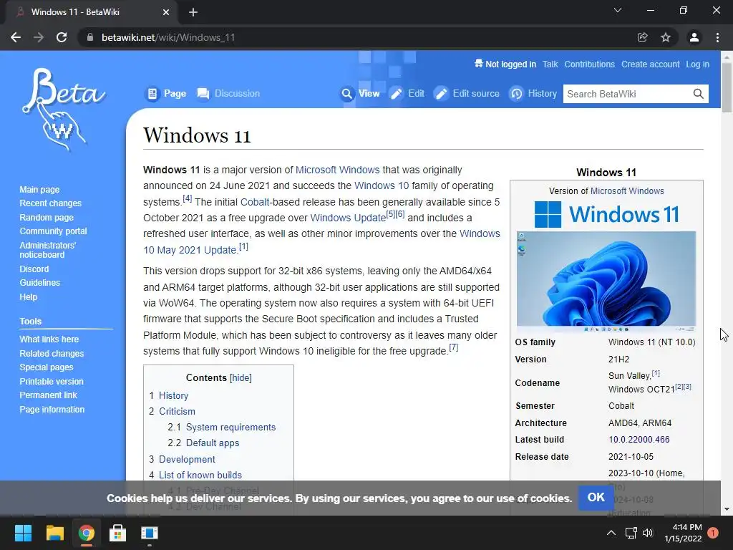This screenshot has height=550, width=733.
Task: Click the page vertical scrollbar thumb
Action: coord(727,87)
